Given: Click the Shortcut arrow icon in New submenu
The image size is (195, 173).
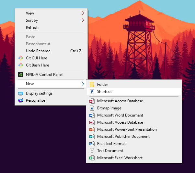Looking at the screenshot, I should click(x=92, y=92).
